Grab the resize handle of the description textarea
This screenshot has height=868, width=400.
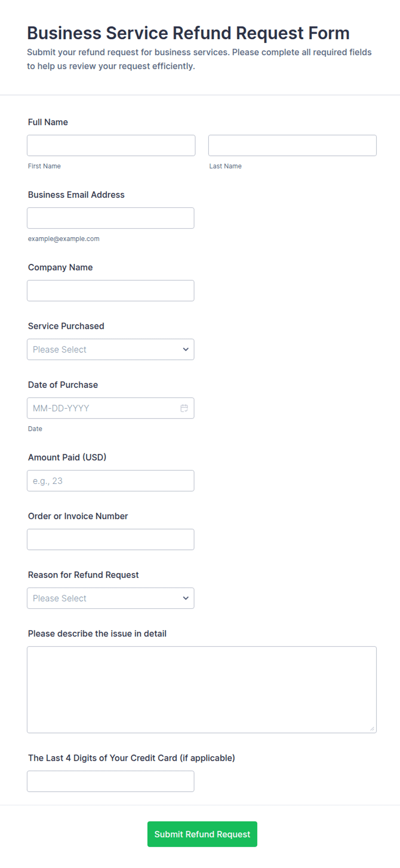tap(372, 728)
